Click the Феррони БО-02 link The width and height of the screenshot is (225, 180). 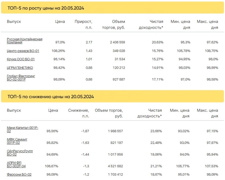point(19,175)
